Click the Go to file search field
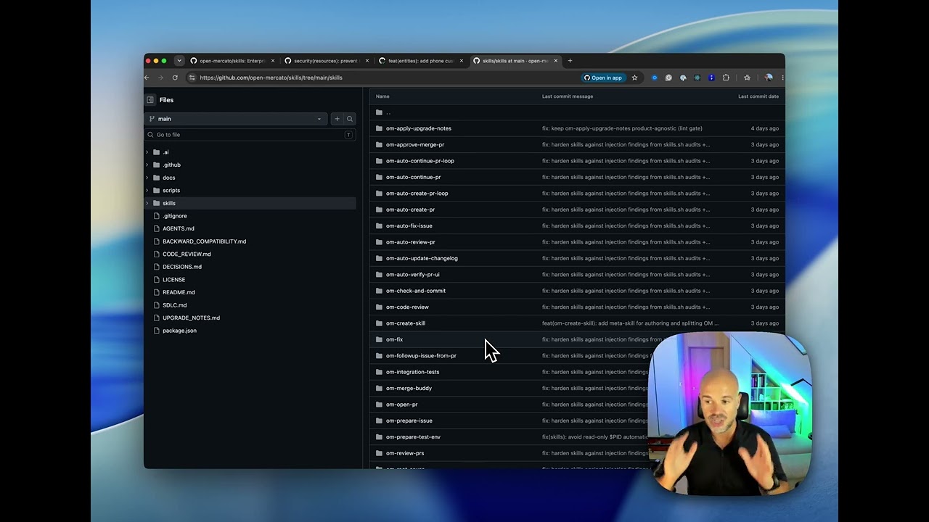This screenshot has height=522, width=929. point(250,135)
